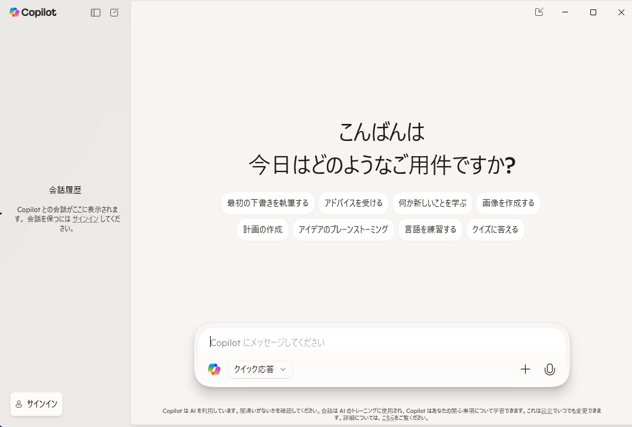Image resolution: width=632 pixels, height=427 pixels.
Task: Collapse the sidebar panel icon
Action: pyautogui.click(x=96, y=12)
